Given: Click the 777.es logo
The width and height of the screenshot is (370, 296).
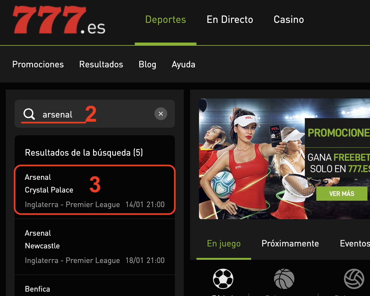Looking at the screenshot, I should pos(59,20).
